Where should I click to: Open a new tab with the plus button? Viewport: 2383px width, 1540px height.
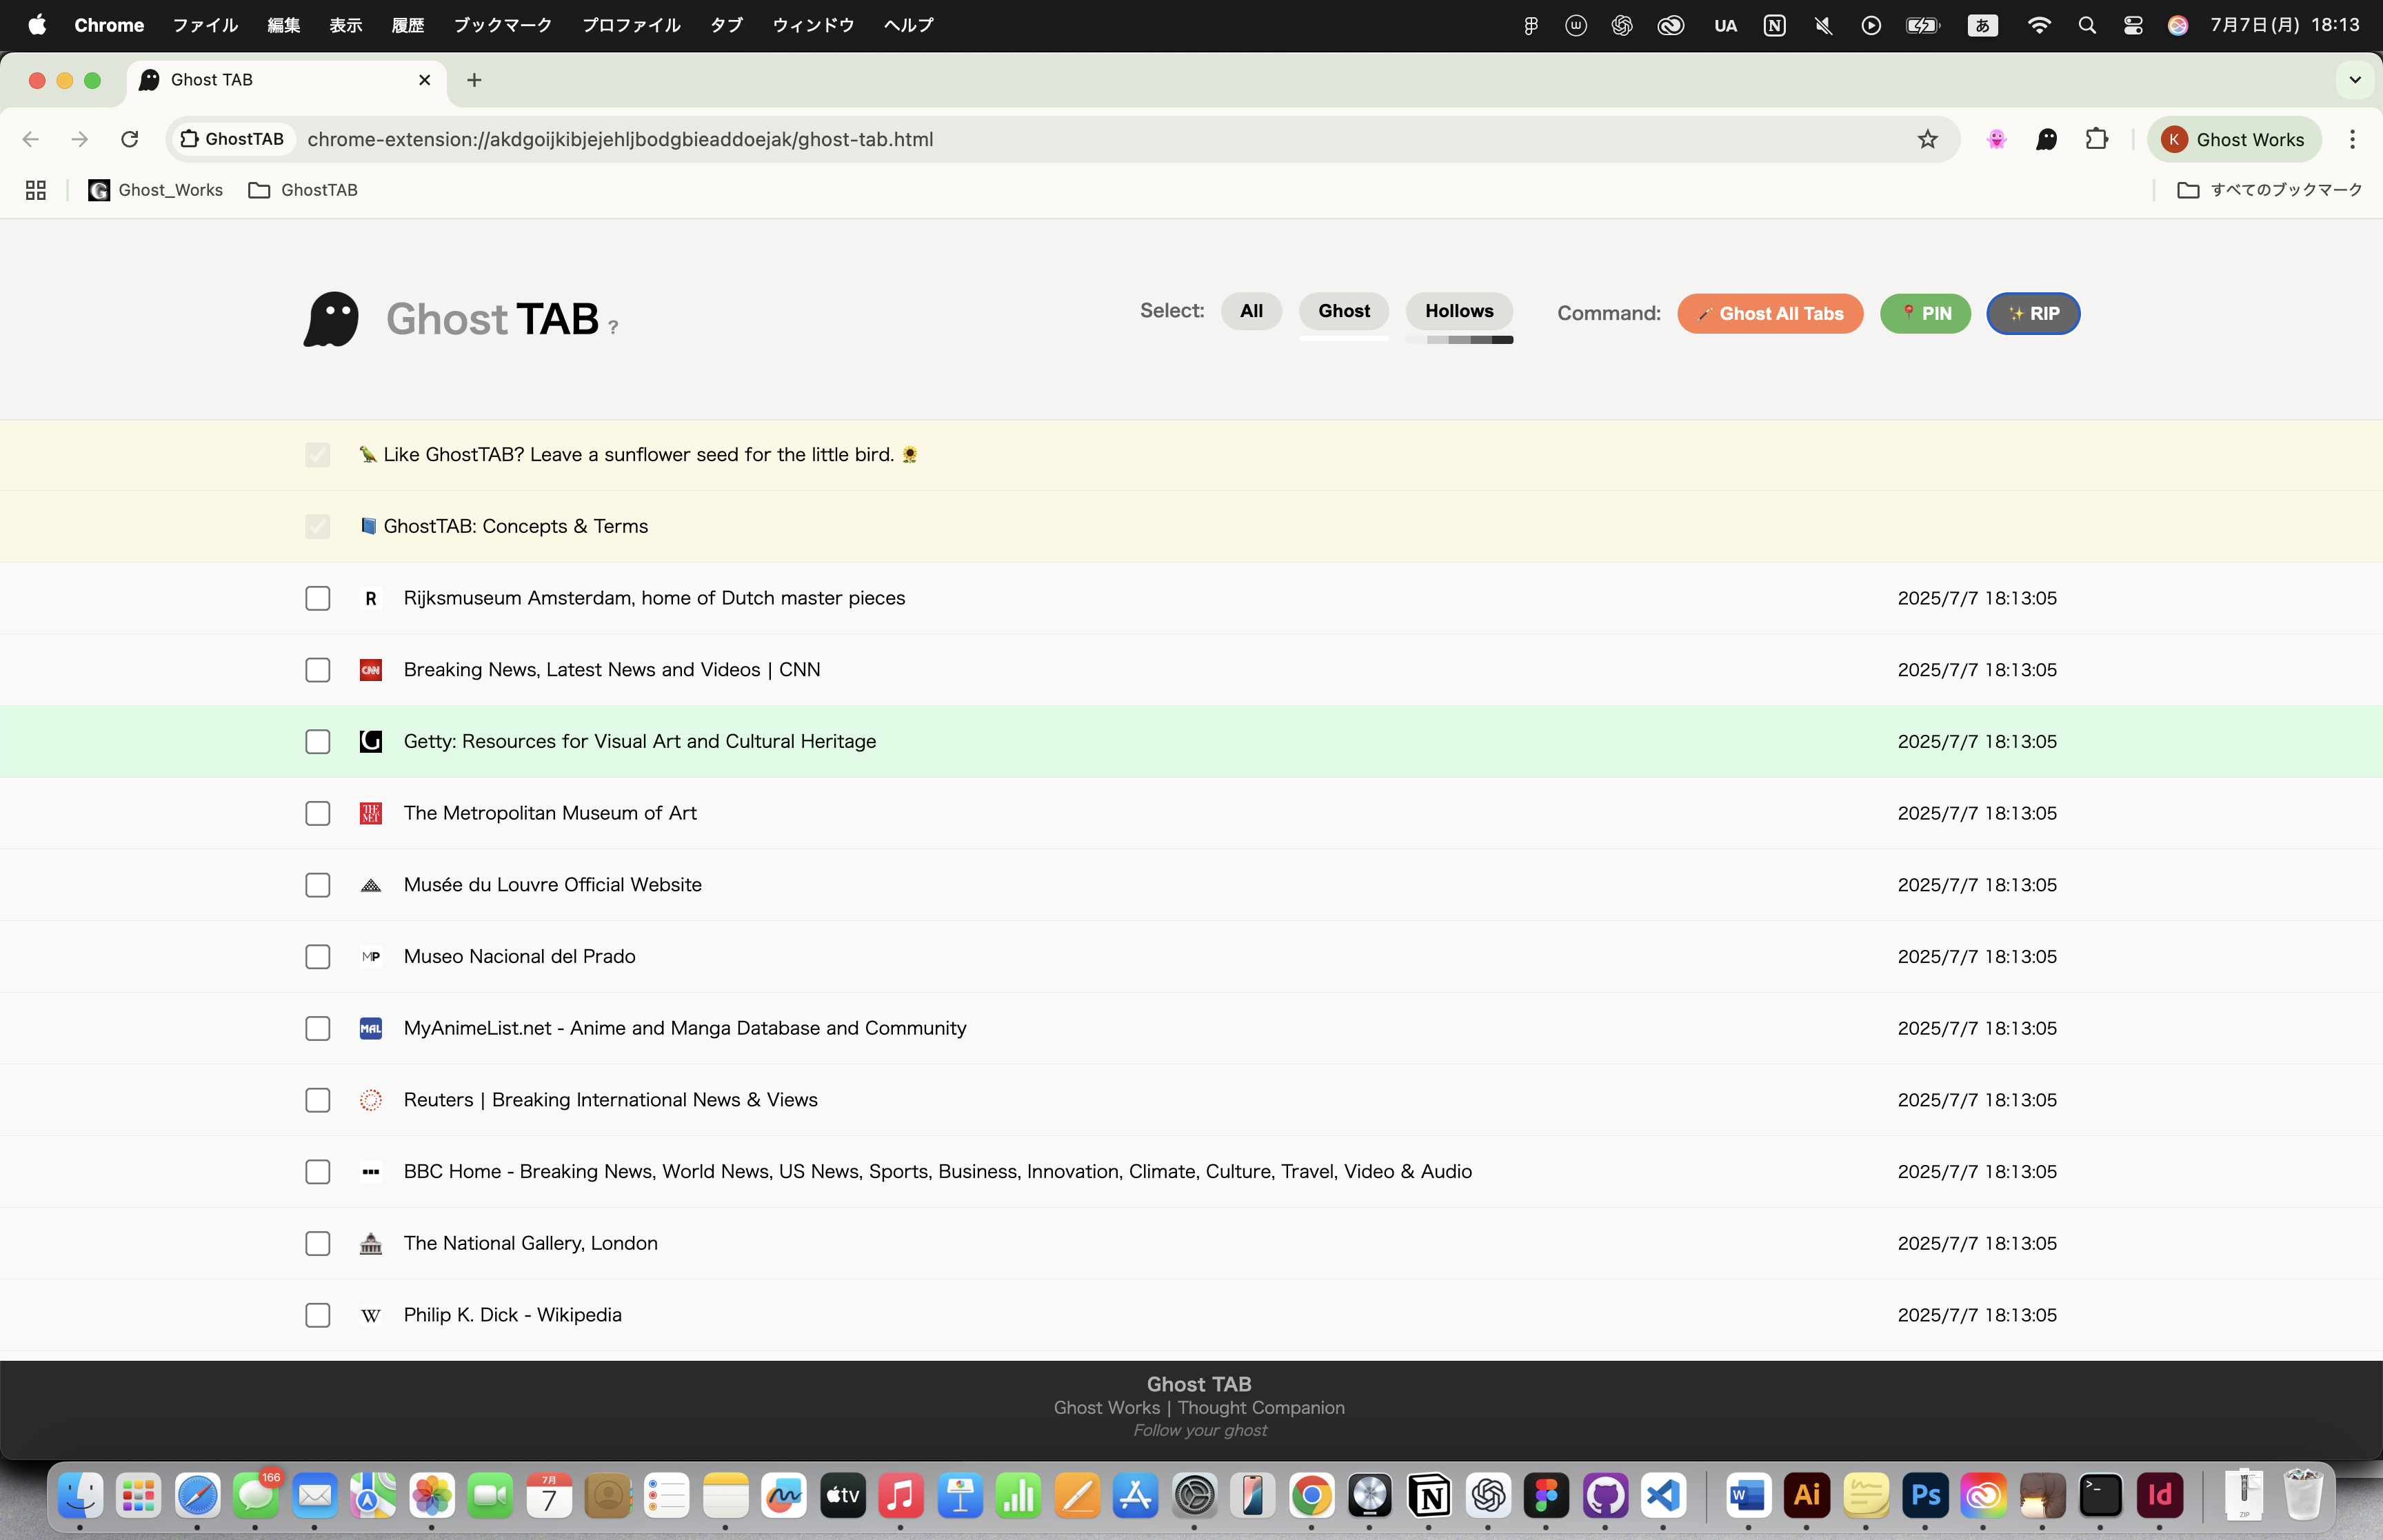coord(474,80)
